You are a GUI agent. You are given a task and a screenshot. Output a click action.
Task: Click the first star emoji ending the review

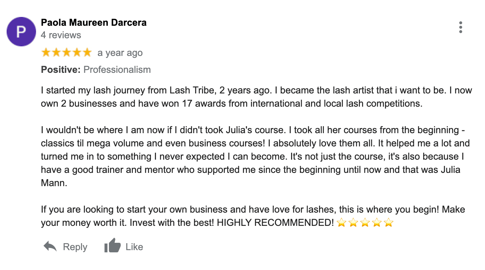click(x=341, y=223)
